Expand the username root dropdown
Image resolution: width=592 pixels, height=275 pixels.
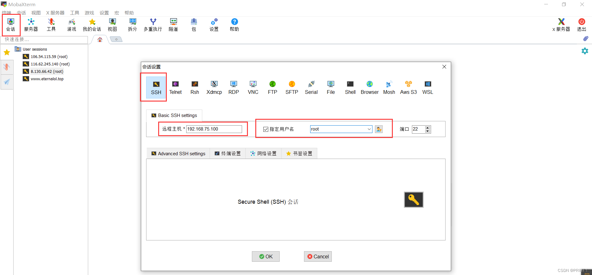[369, 129]
